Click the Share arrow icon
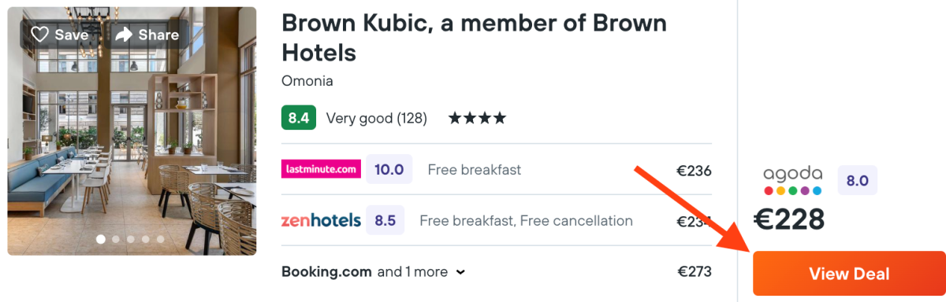This screenshot has height=302, width=946. pyautogui.click(x=124, y=35)
